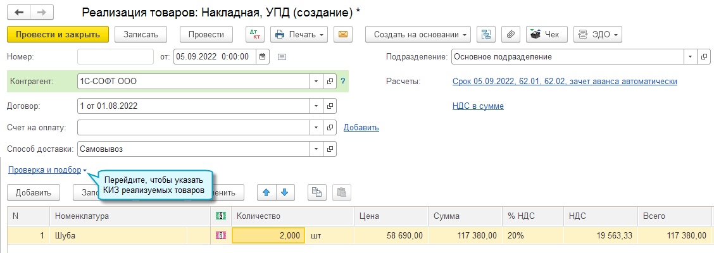The image size is (714, 253).
Task: Expand the Способ доставки dropdown
Action: (316, 149)
